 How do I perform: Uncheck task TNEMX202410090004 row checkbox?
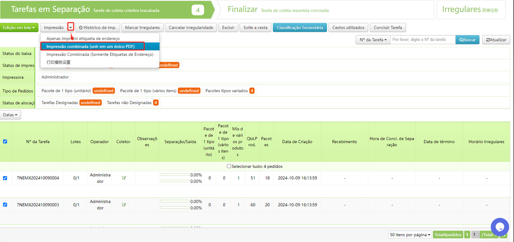5,178
